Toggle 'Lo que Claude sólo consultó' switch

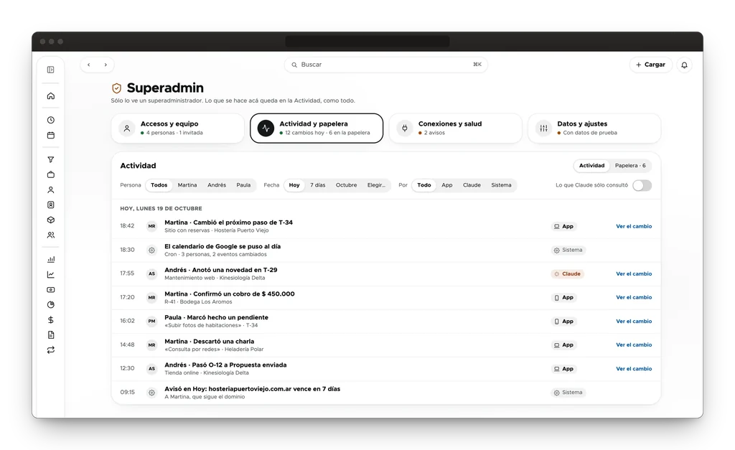[x=642, y=185]
